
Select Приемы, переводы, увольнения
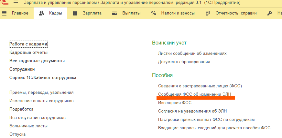pos(41,92)
